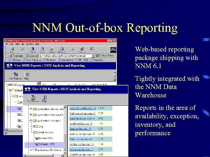Open the Window menu in Netscape
This screenshot has width=210, height=157.
tap(29, 44)
